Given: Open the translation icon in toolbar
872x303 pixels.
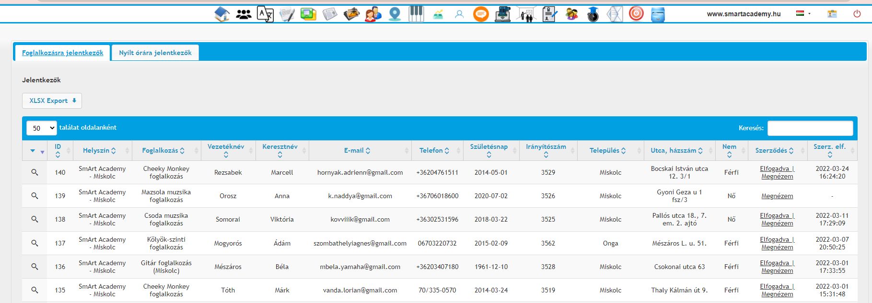Looking at the screenshot, I should pos(265,14).
